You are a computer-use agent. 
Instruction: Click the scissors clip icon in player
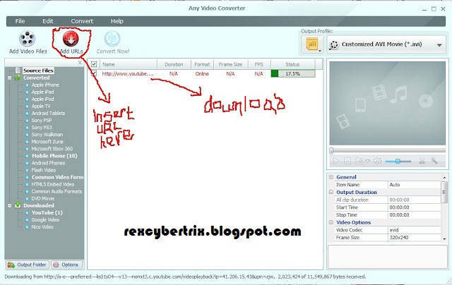(x=422, y=162)
